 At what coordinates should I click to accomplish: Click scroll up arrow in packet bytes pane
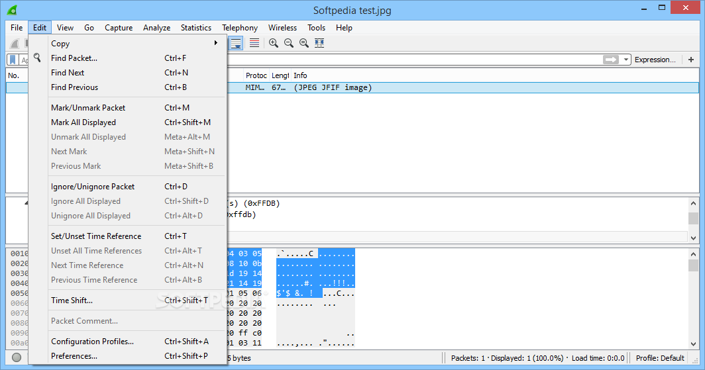click(x=693, y=254)
